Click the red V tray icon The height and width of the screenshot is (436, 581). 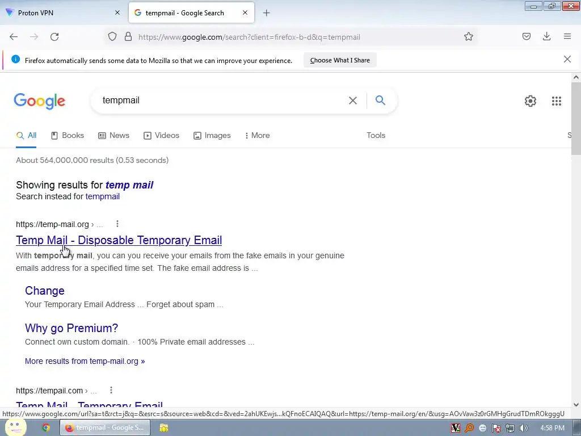pos(456,428)
